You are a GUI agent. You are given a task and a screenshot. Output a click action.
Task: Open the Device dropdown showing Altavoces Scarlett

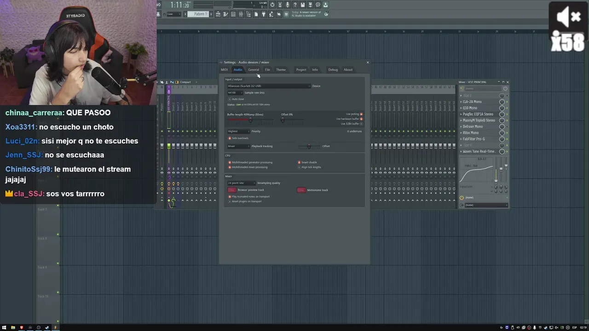pos(269,86)
